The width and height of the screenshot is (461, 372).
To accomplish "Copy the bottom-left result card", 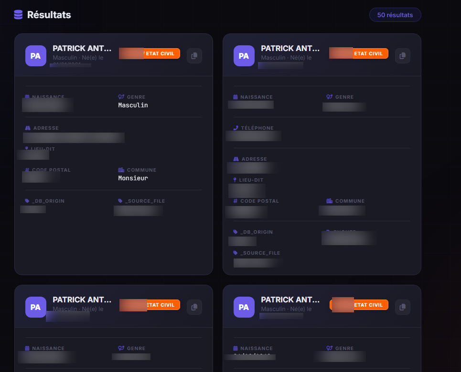I will [x=194, y=307].
